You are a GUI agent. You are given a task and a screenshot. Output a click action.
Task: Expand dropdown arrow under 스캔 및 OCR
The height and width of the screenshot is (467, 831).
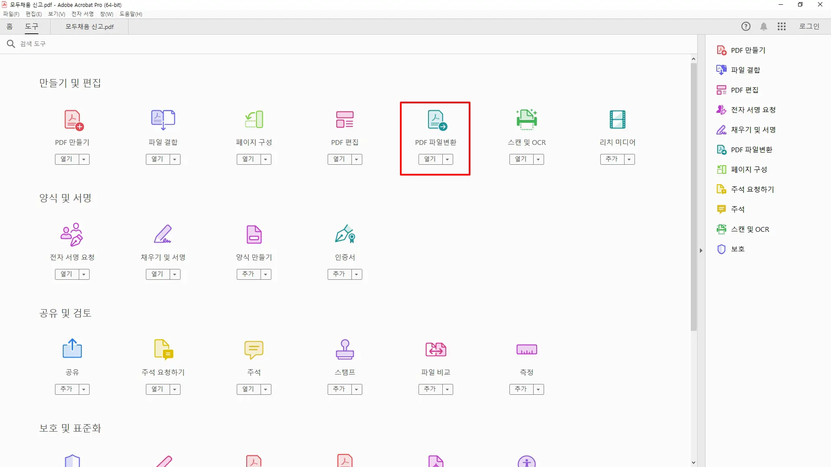tap(538, 160)
